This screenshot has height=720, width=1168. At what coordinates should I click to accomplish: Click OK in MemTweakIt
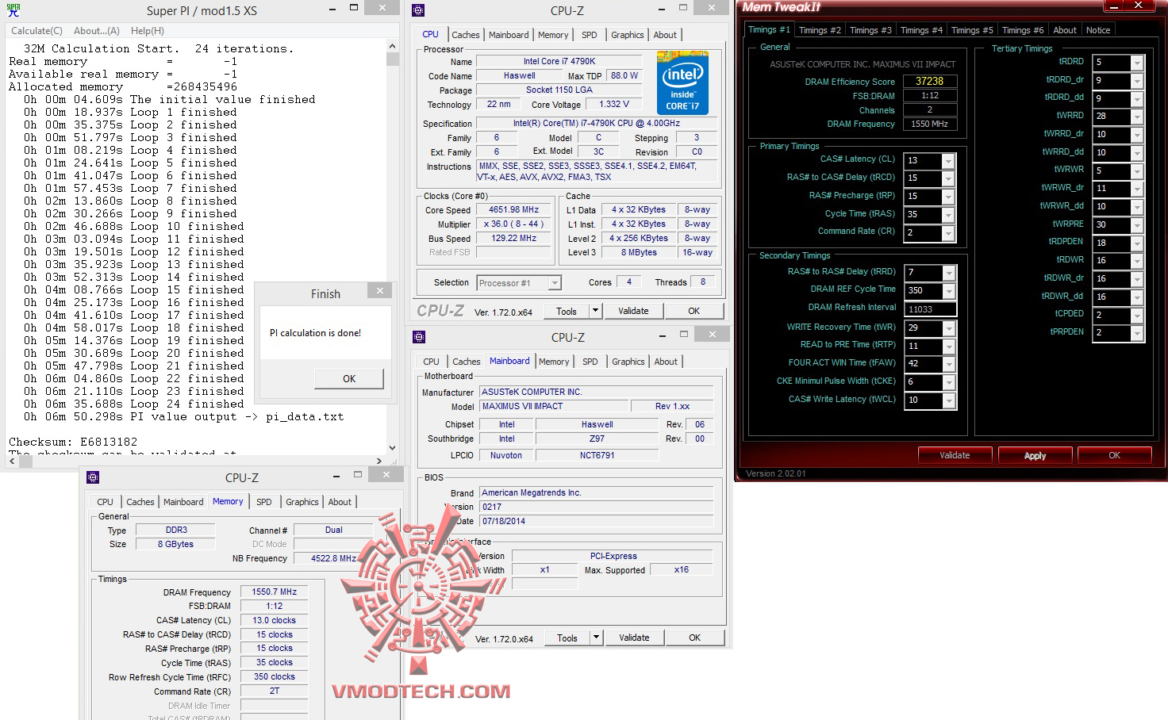click(x=1114, y=455)
